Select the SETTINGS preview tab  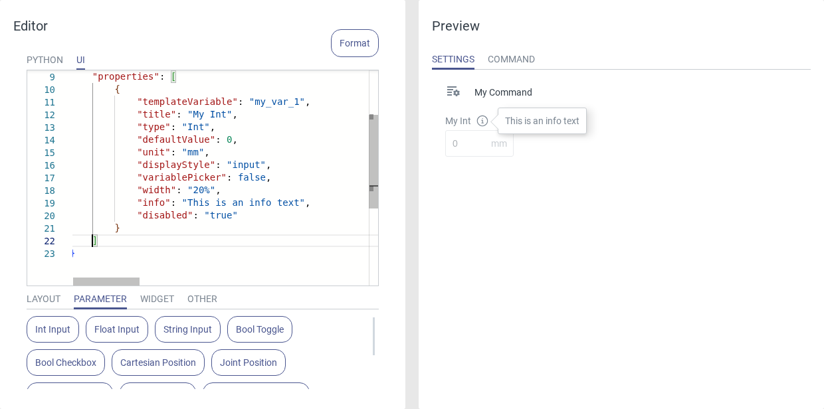453,59
